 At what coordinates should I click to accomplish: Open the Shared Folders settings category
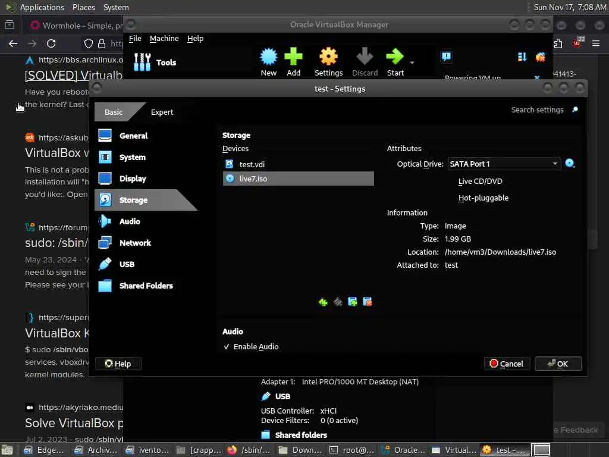pyautogui.click(x=146, y=285)
